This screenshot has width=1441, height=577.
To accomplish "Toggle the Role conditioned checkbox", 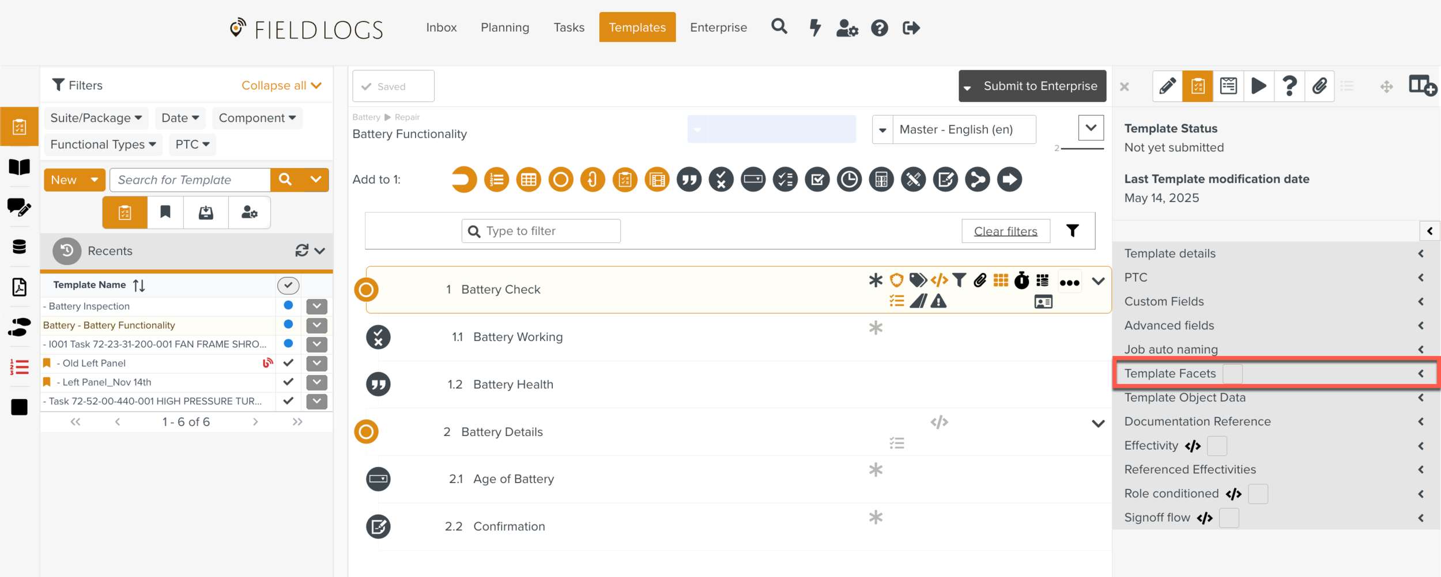I will click(1258, 494).
